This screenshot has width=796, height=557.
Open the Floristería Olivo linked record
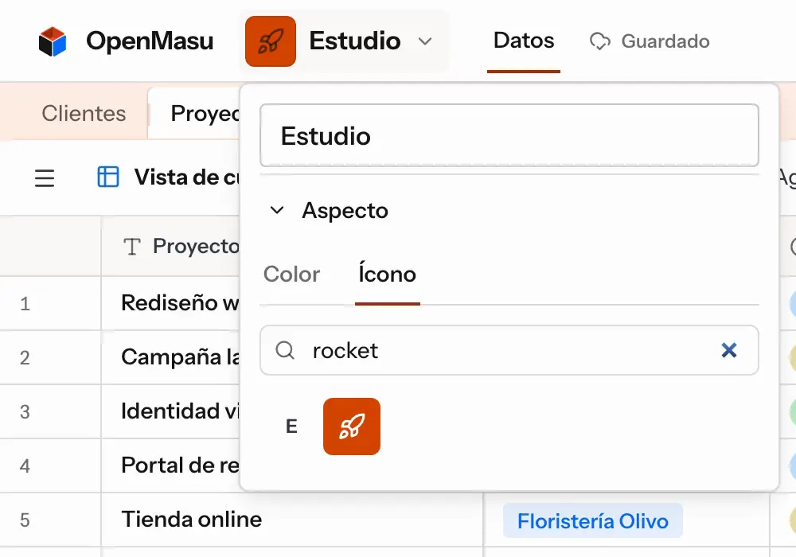pyautogui.click(x=592, y=520)
